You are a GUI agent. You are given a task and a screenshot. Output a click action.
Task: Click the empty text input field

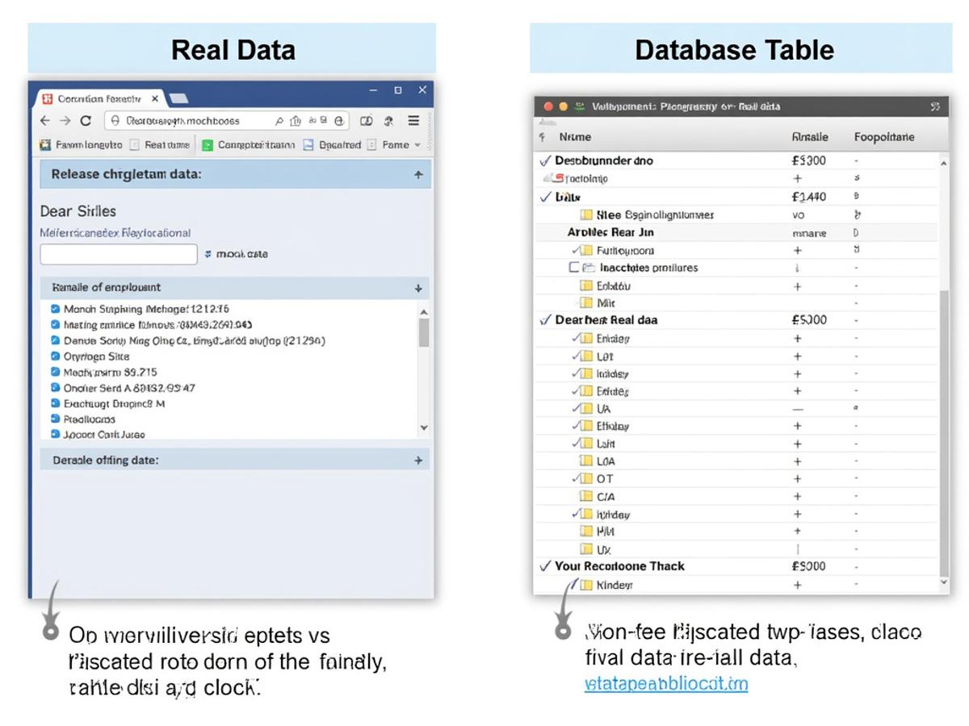[117, 254]
